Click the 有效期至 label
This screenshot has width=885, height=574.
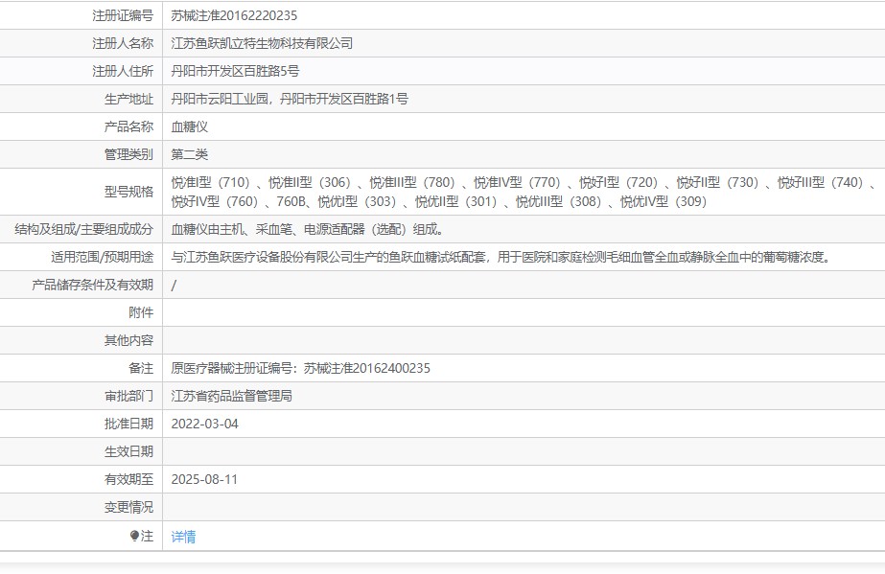(128, 479)
